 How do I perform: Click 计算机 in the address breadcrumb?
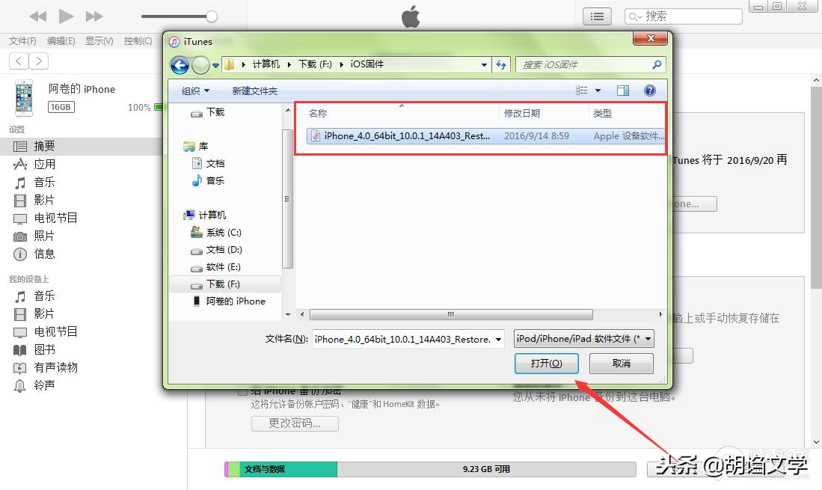pos(266,64)
